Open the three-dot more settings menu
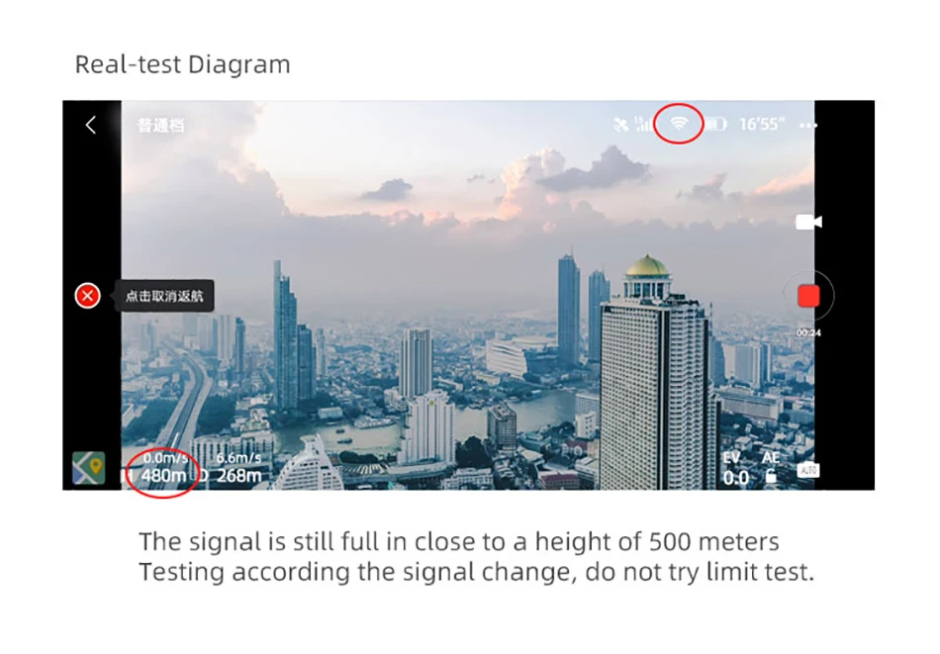This screenshot has height=654, width=940. click(807, 126)
